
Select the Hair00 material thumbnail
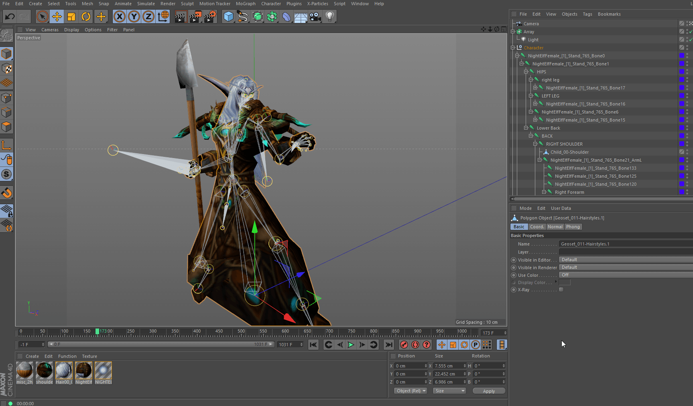(x=64, y=370)
